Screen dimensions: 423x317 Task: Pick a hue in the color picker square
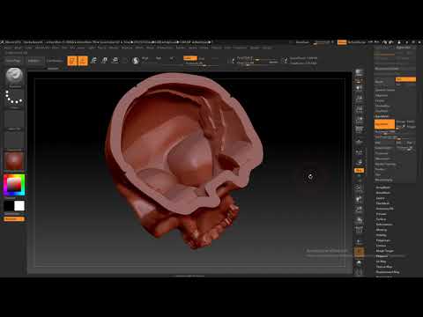coord(14,185)
